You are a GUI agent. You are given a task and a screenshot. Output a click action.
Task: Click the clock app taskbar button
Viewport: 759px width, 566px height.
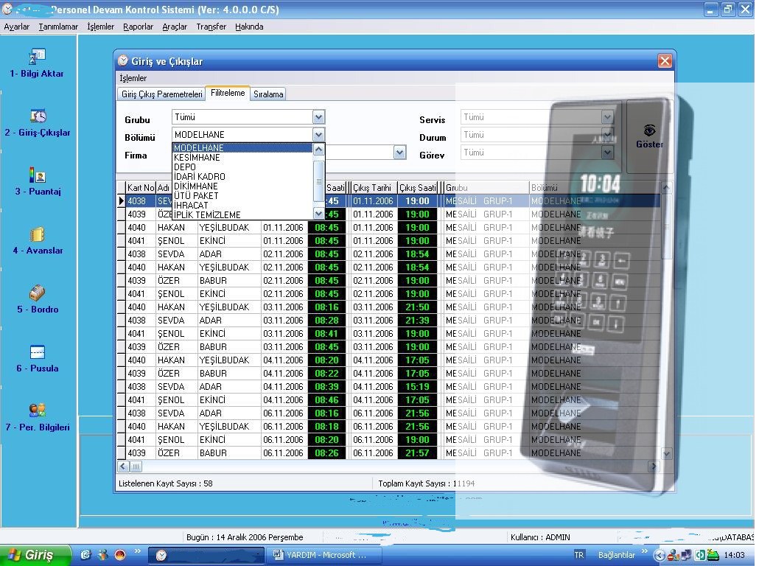(x=206, y=556)
